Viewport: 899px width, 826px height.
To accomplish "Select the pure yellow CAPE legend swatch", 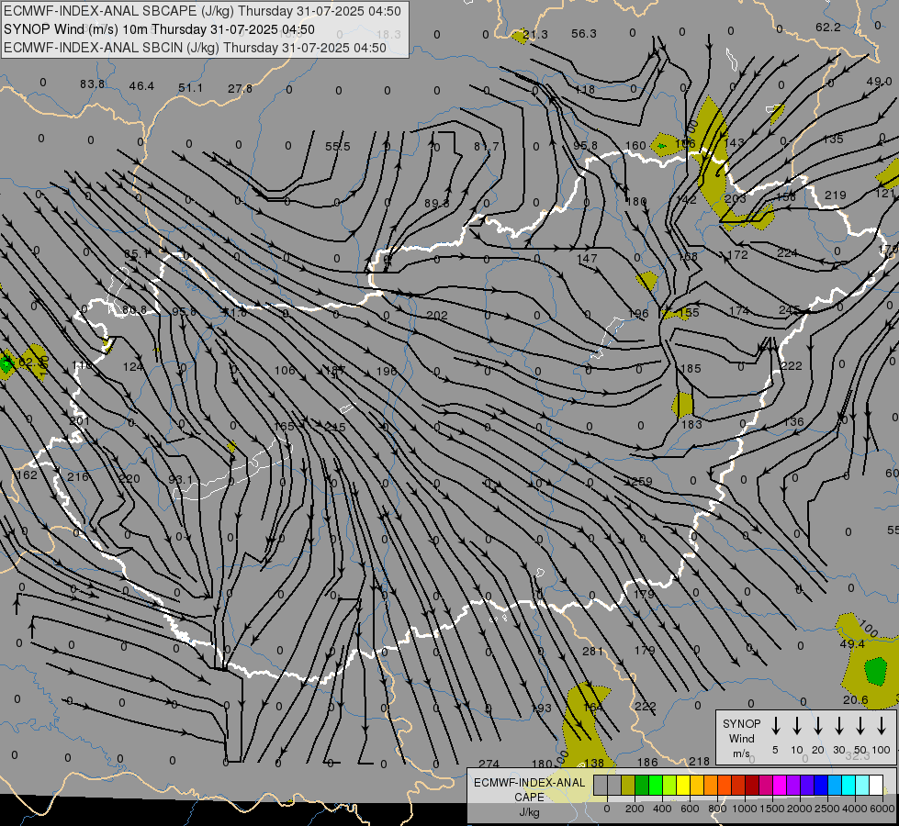I will 683,786.
